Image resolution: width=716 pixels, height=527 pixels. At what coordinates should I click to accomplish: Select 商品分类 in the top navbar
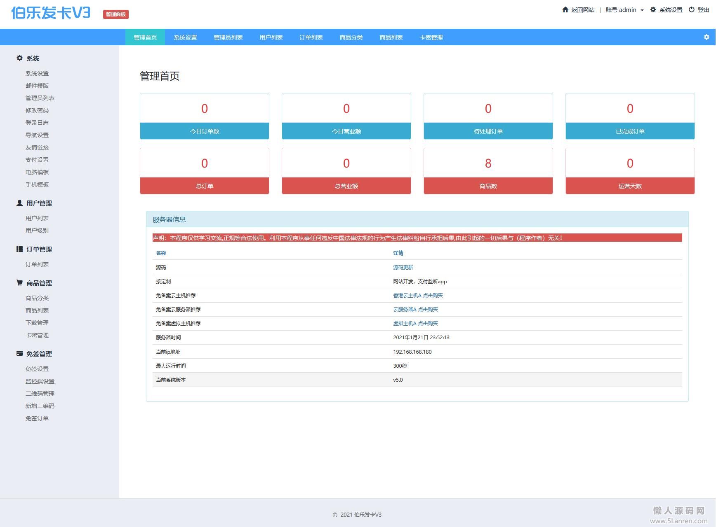[351, 37]
